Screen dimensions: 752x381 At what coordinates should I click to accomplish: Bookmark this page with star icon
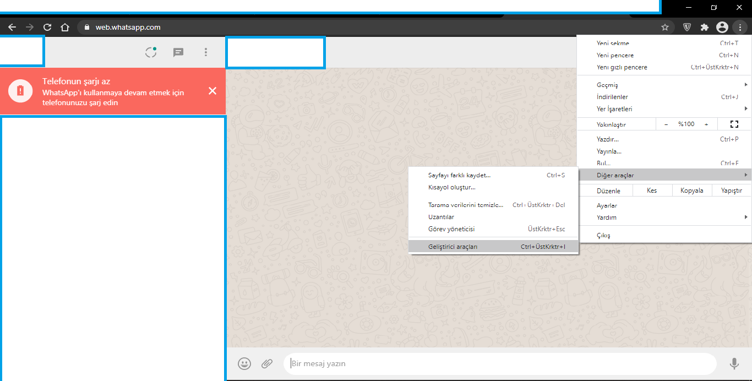click(665, 27)
